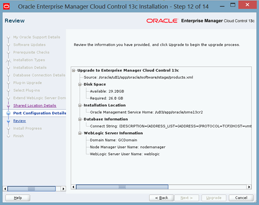This screenshot has height=205, width=259.
Task: Click the Port Configuration Details step marker
Action: click(x=9, y=113)
